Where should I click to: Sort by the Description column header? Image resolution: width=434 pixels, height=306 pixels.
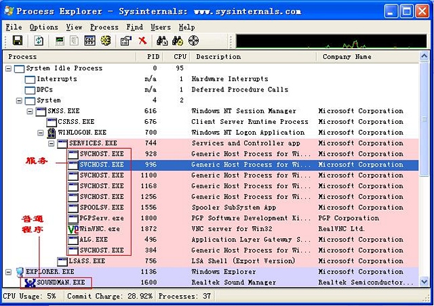[x=253, y=57]
